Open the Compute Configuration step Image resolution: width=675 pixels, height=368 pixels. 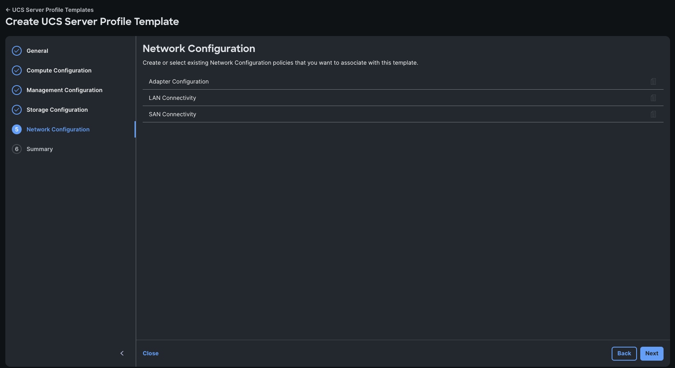(59, 70)
